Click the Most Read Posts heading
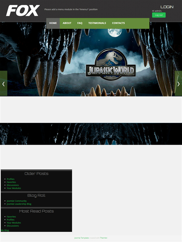The width and height of the screenshot is (182, 242). pos(36,211)
